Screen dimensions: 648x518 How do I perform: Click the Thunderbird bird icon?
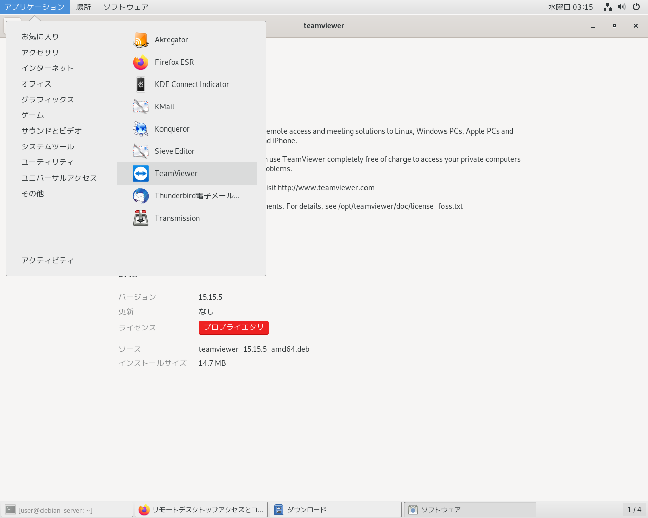141,196
